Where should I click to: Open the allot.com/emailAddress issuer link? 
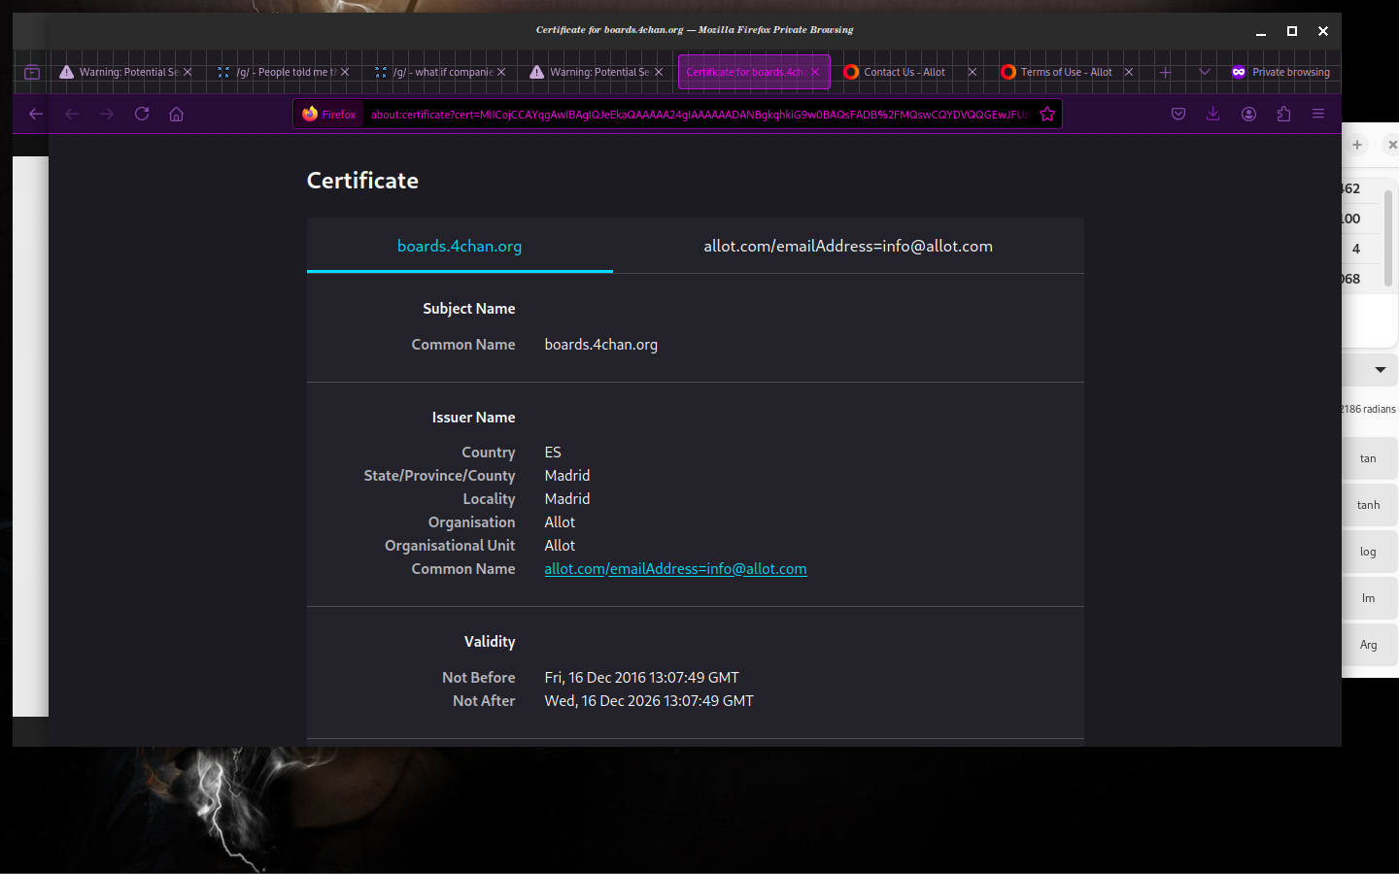pyautogui.click(x=675, y=569)
